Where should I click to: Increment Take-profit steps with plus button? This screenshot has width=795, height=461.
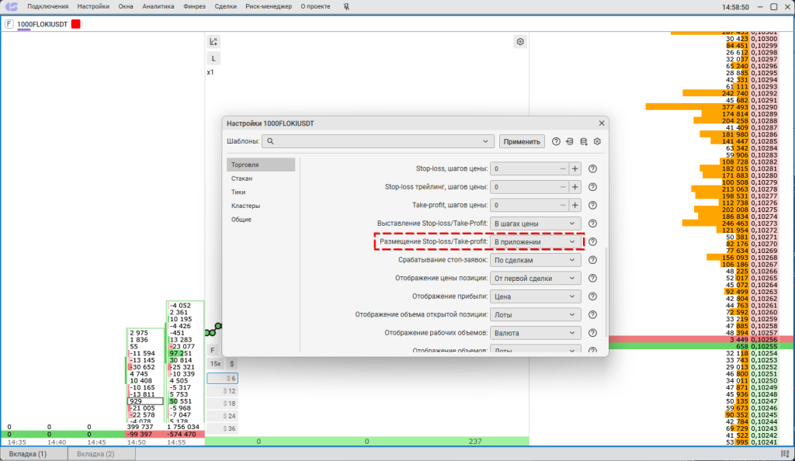(x=575, y=205)
